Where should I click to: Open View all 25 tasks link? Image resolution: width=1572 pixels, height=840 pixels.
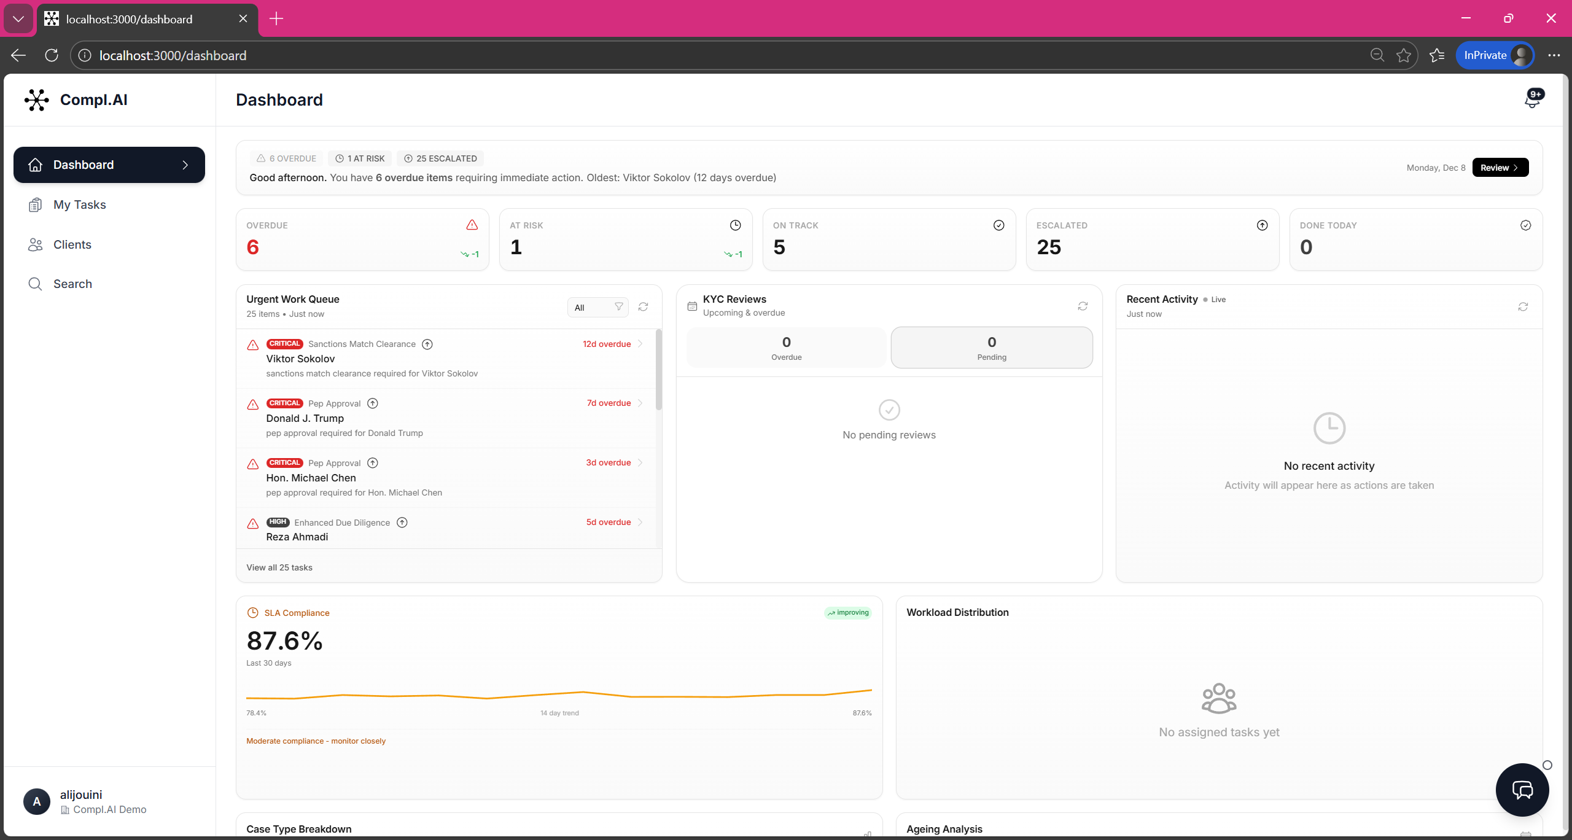click(279, 567)
